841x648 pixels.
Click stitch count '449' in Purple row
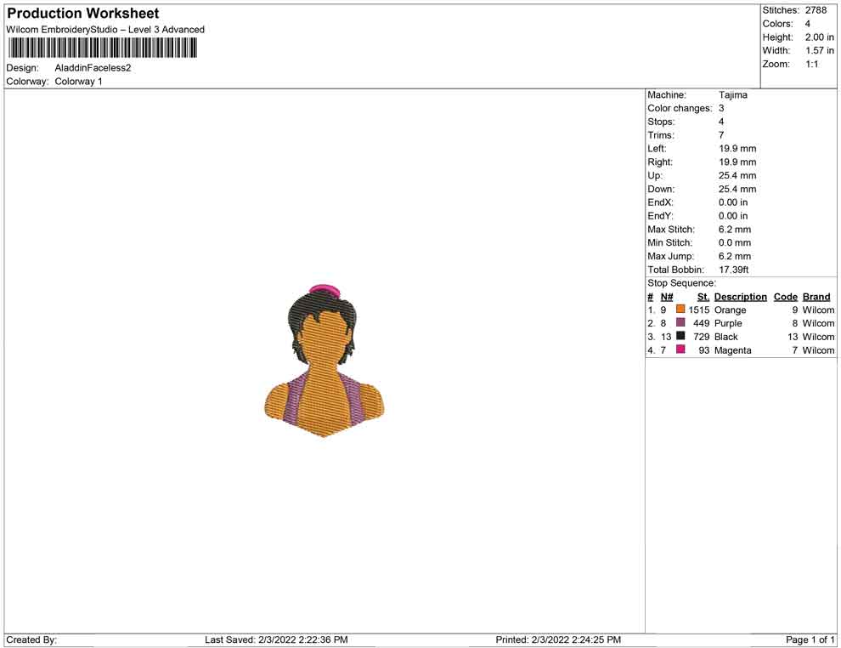tap(702, 324)
